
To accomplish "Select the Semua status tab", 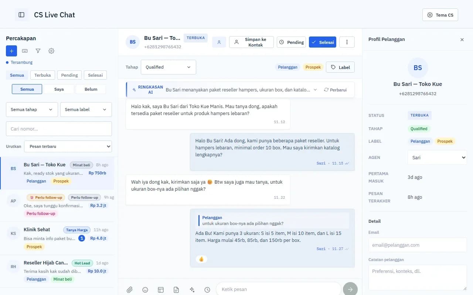I will point(17,75).
